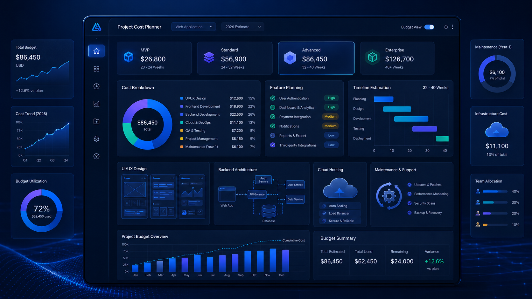The width and height of the screenshot is (532, 299).
Task: Open the 2026 Estimate dropdown
Action: coord(243,27)
